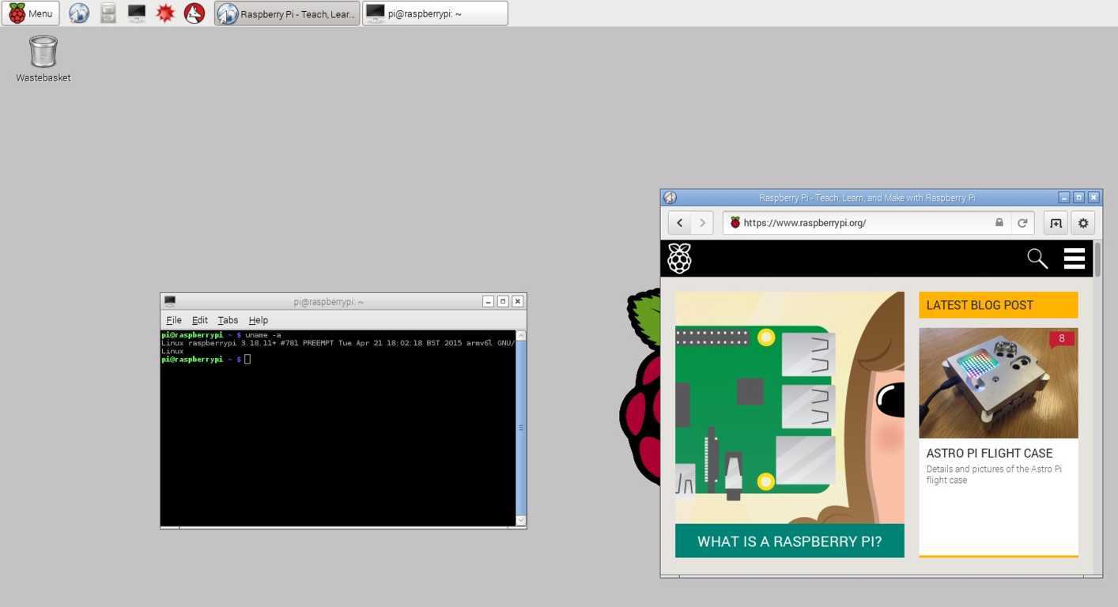The width and height of the screenshot is (1118, 607).
Task: Click the padlock security icon in address bar
Action: click(x=999, y=223)
